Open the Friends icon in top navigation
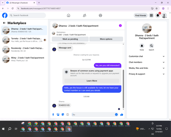The image size is (171, 137). pos(84,15)
